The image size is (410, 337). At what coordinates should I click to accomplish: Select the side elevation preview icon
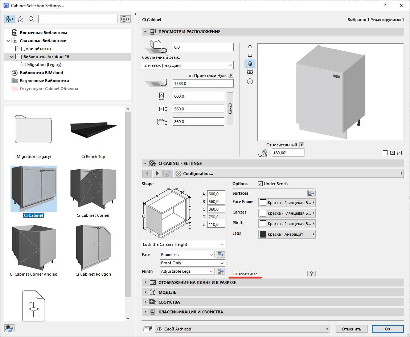coord(250,55)
